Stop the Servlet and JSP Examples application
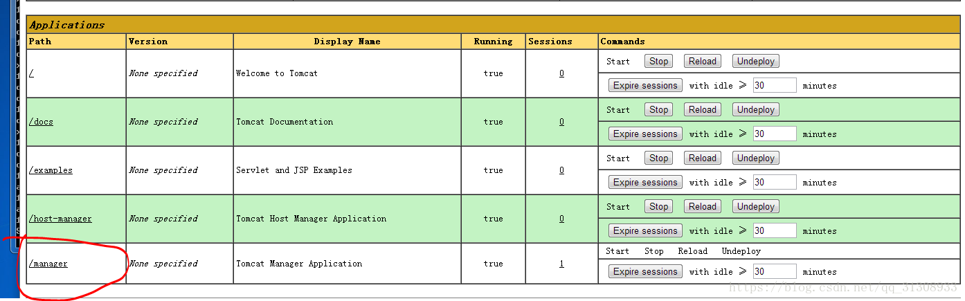This screenshot has width=965, height=301. pyautogui.click(x=658, y=158)
